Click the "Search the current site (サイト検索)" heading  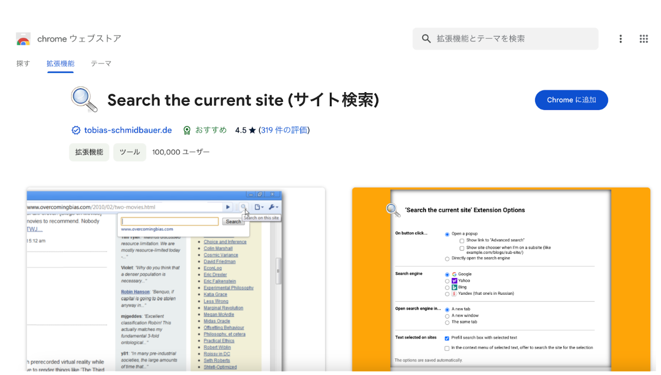click(243, 100)
